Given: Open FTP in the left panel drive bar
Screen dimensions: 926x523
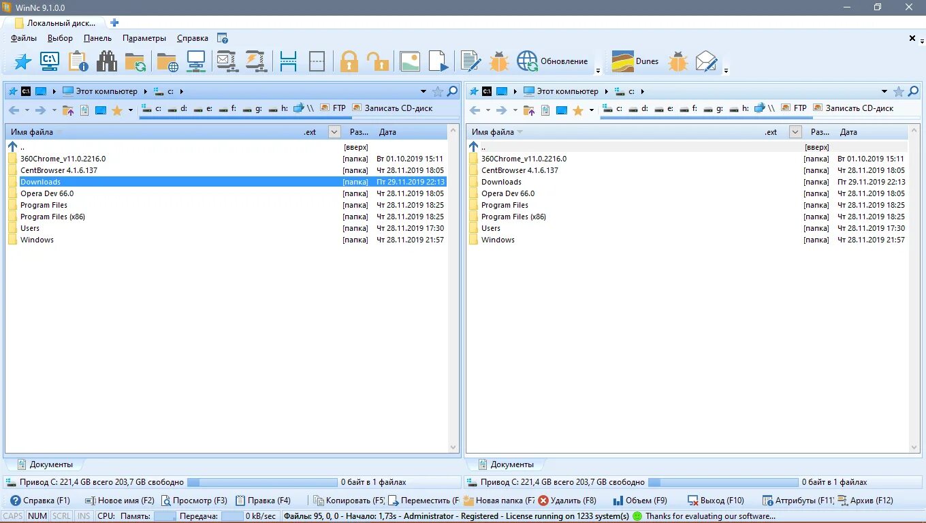Looking at the screenshot, I should pyautogui.click(x=333, y=108).
